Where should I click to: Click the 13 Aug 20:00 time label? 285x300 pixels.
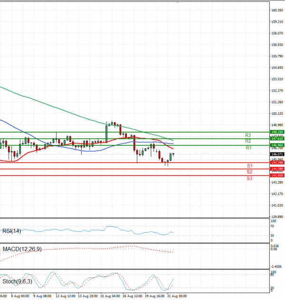pos(88,296)
